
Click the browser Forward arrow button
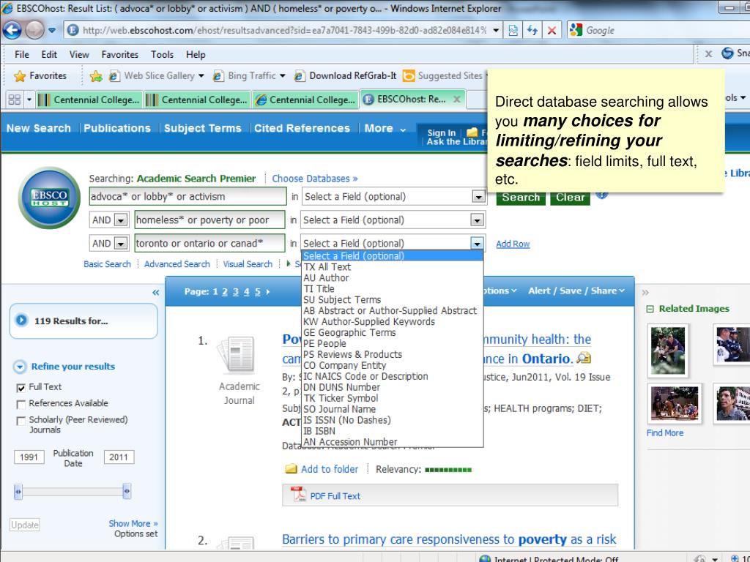(34, 30)
